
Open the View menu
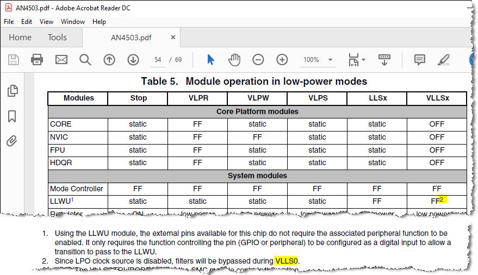point(46,22)
